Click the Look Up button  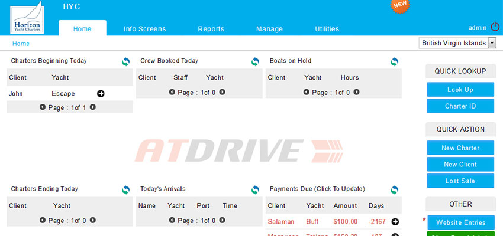coord(460,90)
